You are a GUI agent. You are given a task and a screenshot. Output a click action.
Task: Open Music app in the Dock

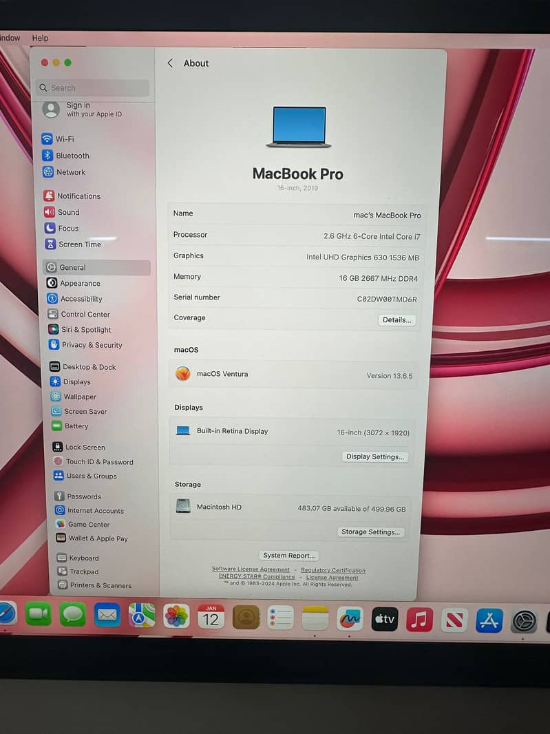tap(419, 620)
